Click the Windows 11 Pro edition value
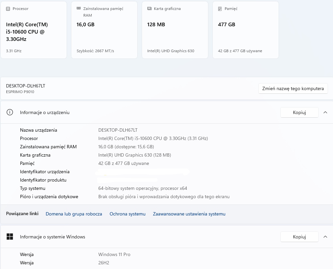 [x=114, y=254]
